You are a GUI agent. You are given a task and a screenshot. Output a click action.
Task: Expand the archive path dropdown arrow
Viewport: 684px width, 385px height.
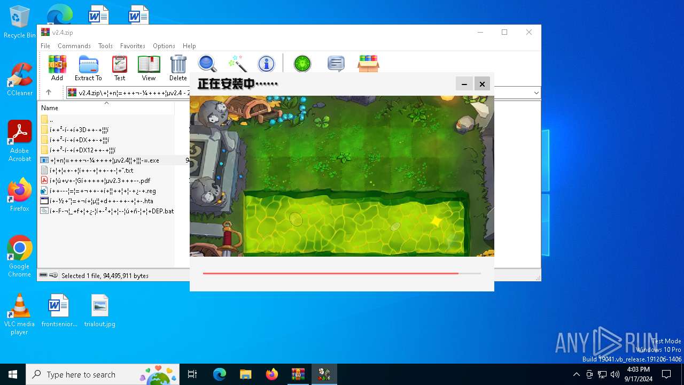coord(536,93)
